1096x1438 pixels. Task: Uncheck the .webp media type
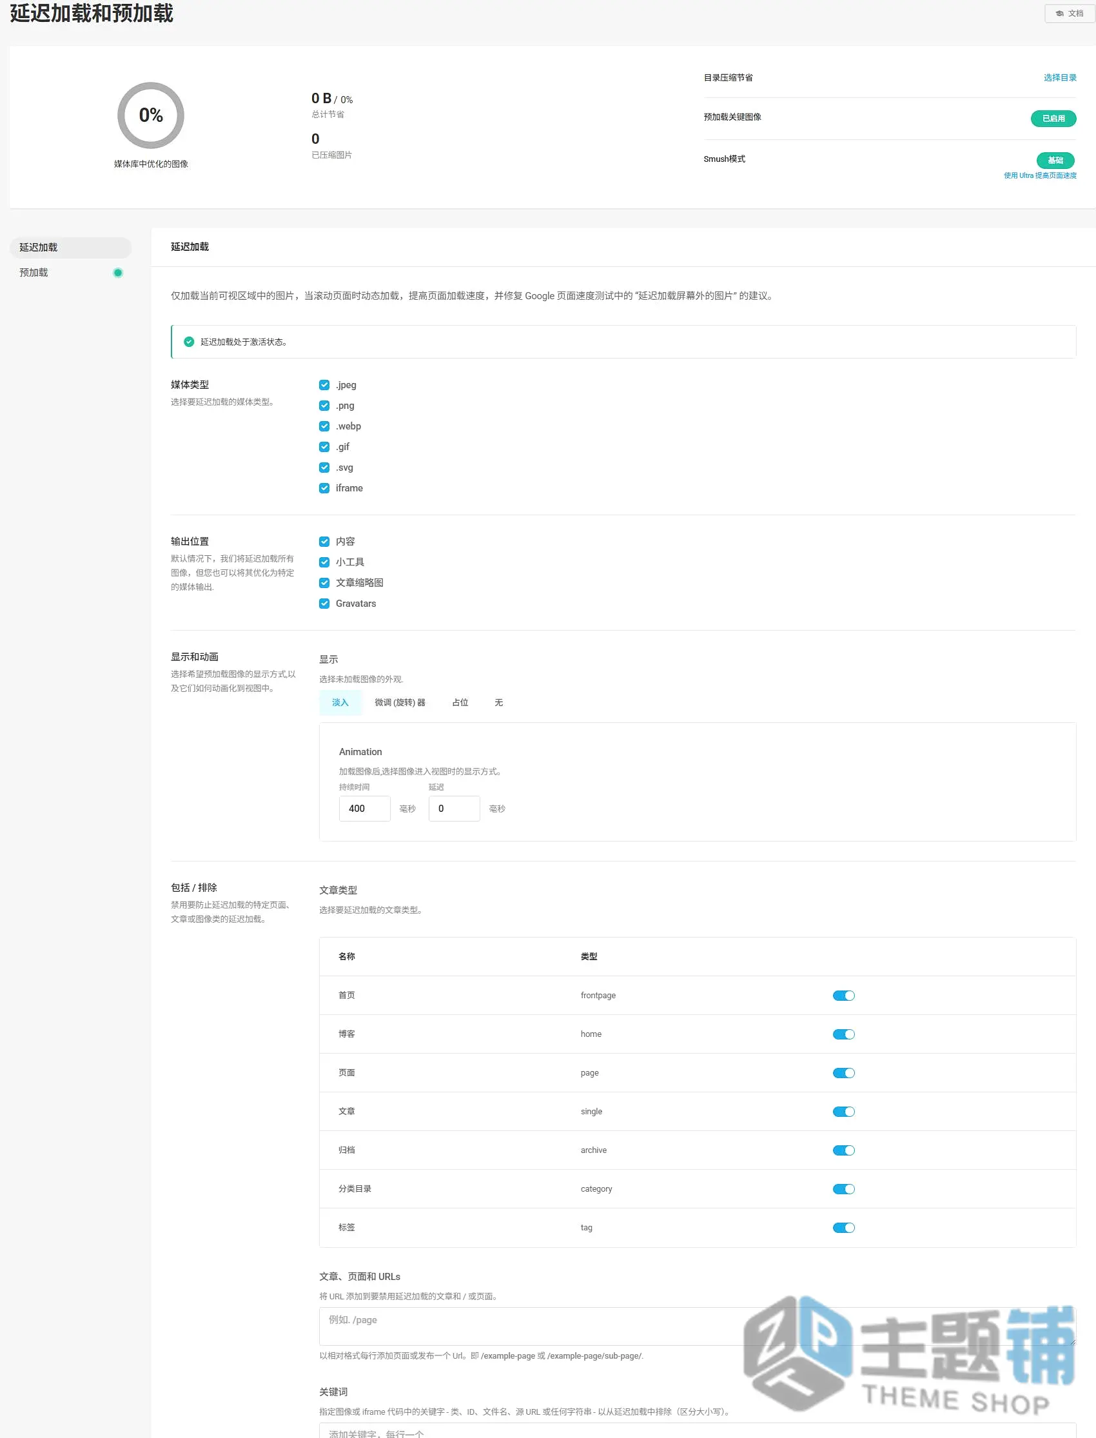point(324,426)
